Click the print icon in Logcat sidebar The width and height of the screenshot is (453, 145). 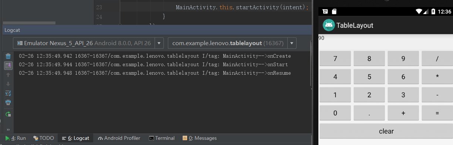(8, 102)
